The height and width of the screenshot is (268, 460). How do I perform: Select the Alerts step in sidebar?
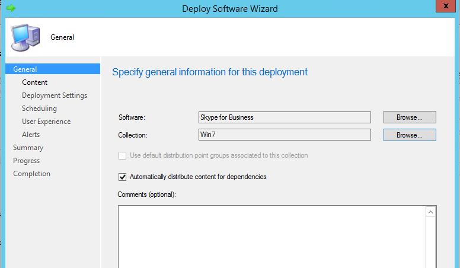pos(31,135)
